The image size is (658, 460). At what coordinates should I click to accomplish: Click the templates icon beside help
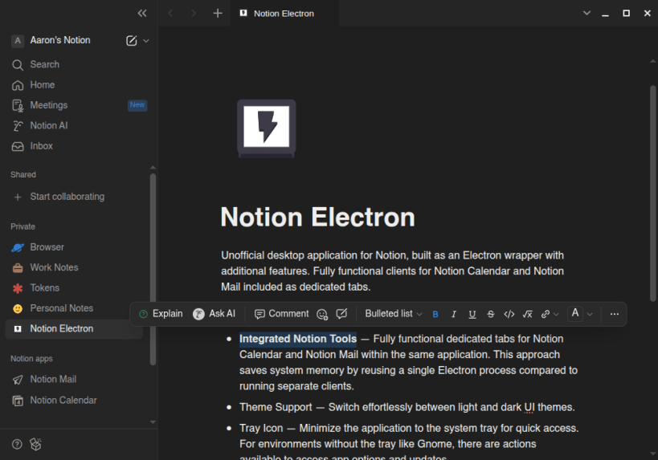(35, 445)
